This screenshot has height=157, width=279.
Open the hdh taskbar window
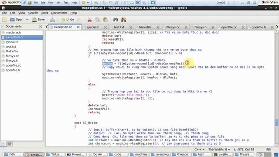point(13,154)
